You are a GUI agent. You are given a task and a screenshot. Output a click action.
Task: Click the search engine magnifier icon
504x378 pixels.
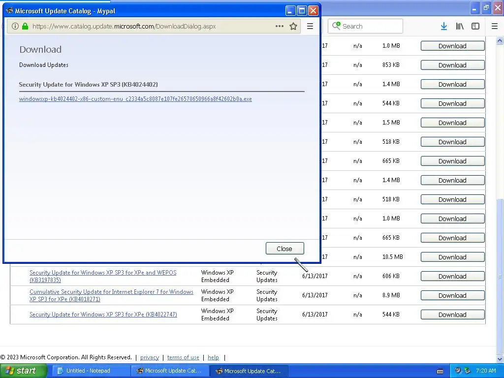[x=336, y=26]
